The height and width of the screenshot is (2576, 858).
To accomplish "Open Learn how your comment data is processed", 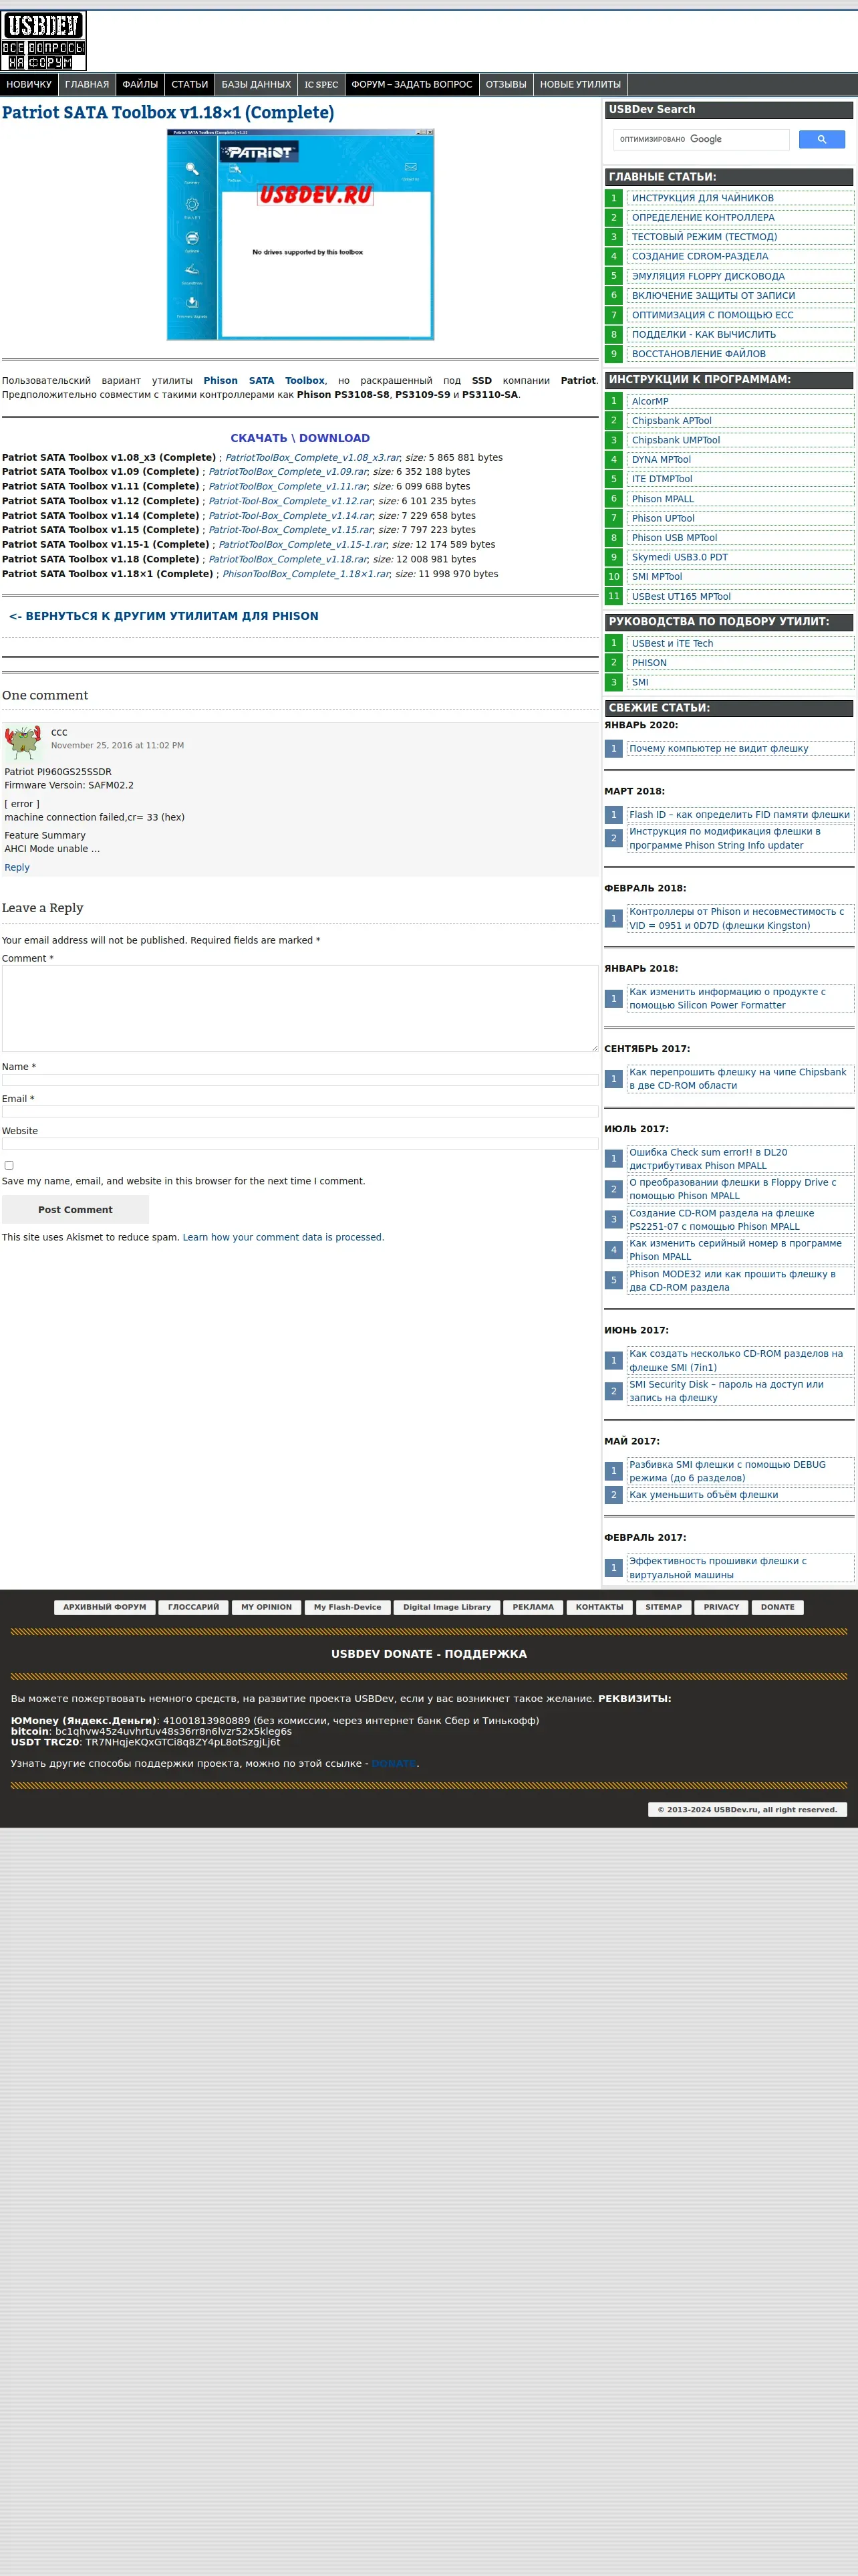I will click(x=283, y=1238).
